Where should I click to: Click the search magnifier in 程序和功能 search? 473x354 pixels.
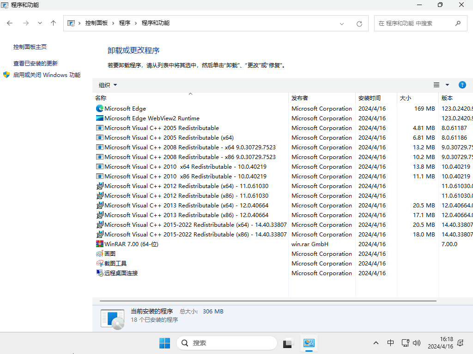point(458,23)
